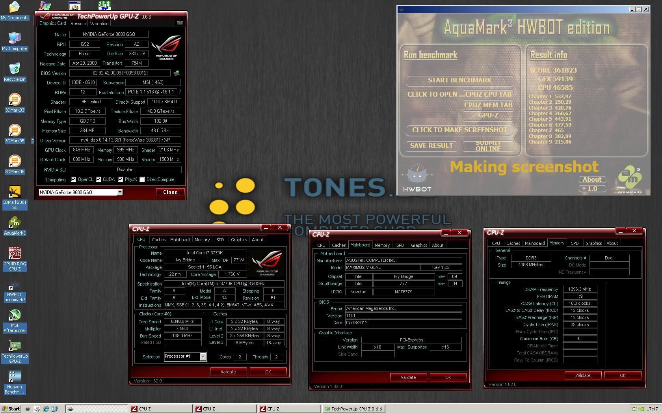Launch the MSI Afterburner desktop icon
Screen dimensions: 662x414
[x=15, y=321]
